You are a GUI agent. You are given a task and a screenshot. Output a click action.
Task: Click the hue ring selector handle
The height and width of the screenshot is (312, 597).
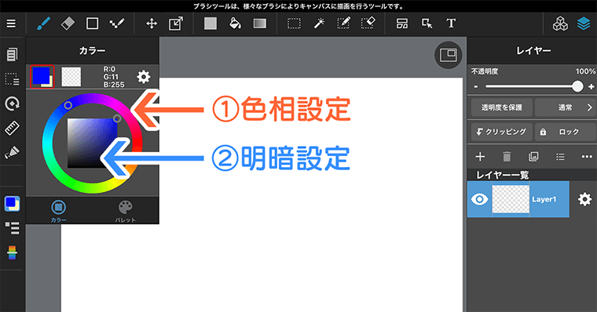[68, 105]
